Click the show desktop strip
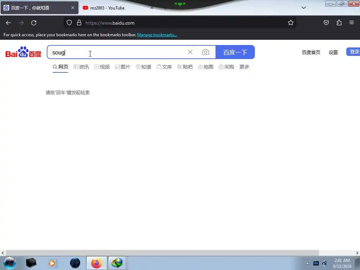The width and height of the screenshot is (360, 270). (x=358, y=263)
